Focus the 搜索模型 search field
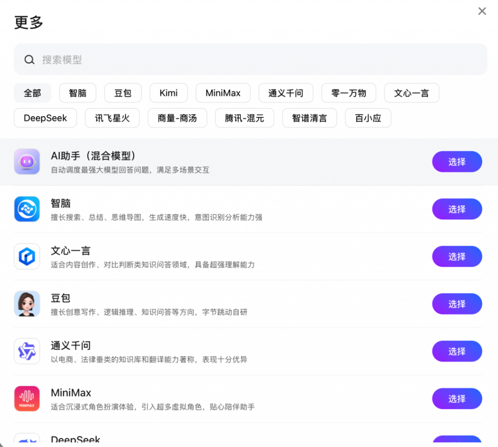 (x=250, y=59)
